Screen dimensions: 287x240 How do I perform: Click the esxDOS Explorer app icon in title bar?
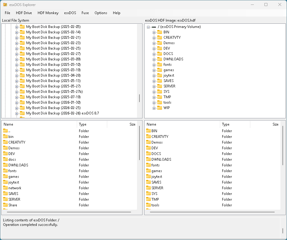click(x=5, y=5)
